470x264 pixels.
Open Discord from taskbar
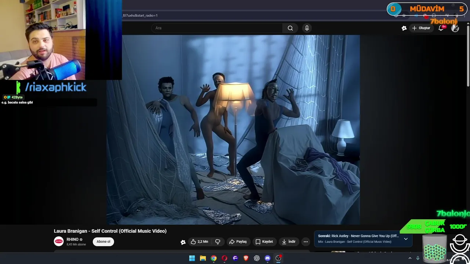pos(268,258)
